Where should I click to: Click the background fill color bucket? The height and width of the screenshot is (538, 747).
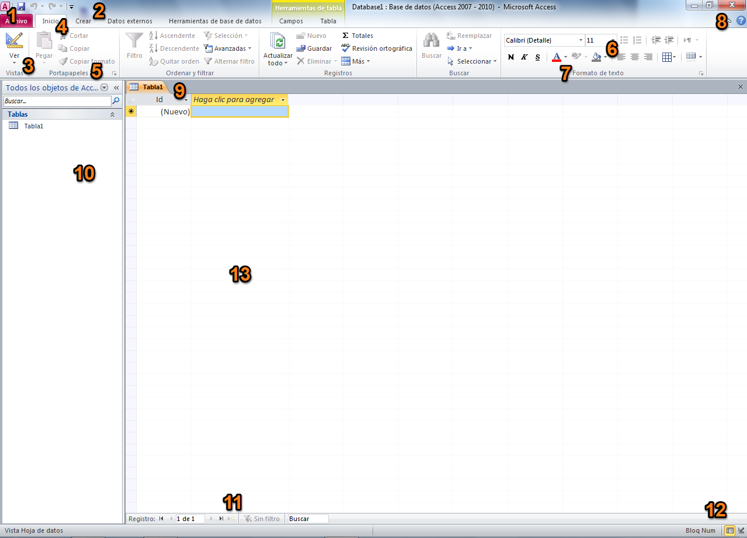tap(596, 57)
